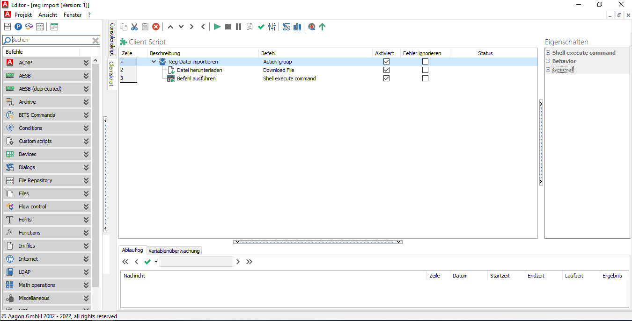This screenshot has height=321, width=632.
Task: Click inside the Befehle search field
Action: pyautogui.click(x=47, y=40)
